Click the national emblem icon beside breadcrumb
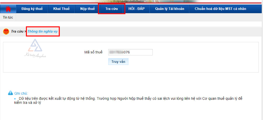The image size is (263, 120). (x=6, y=31)
